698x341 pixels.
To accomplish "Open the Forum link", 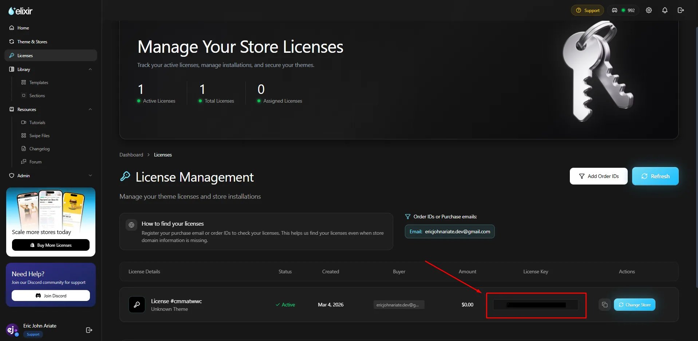I will pos(35,162).
